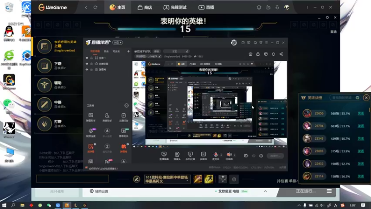371x209 pixels.
Task: Open the 弹幕助手 tool
Action: 90,118
